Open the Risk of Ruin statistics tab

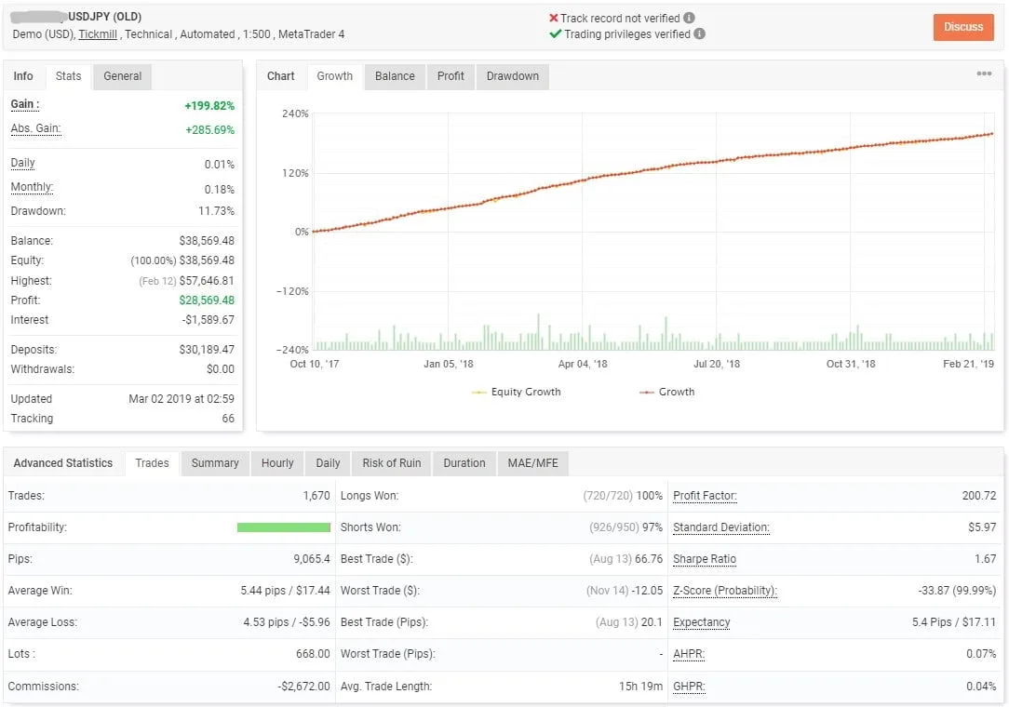390,462
